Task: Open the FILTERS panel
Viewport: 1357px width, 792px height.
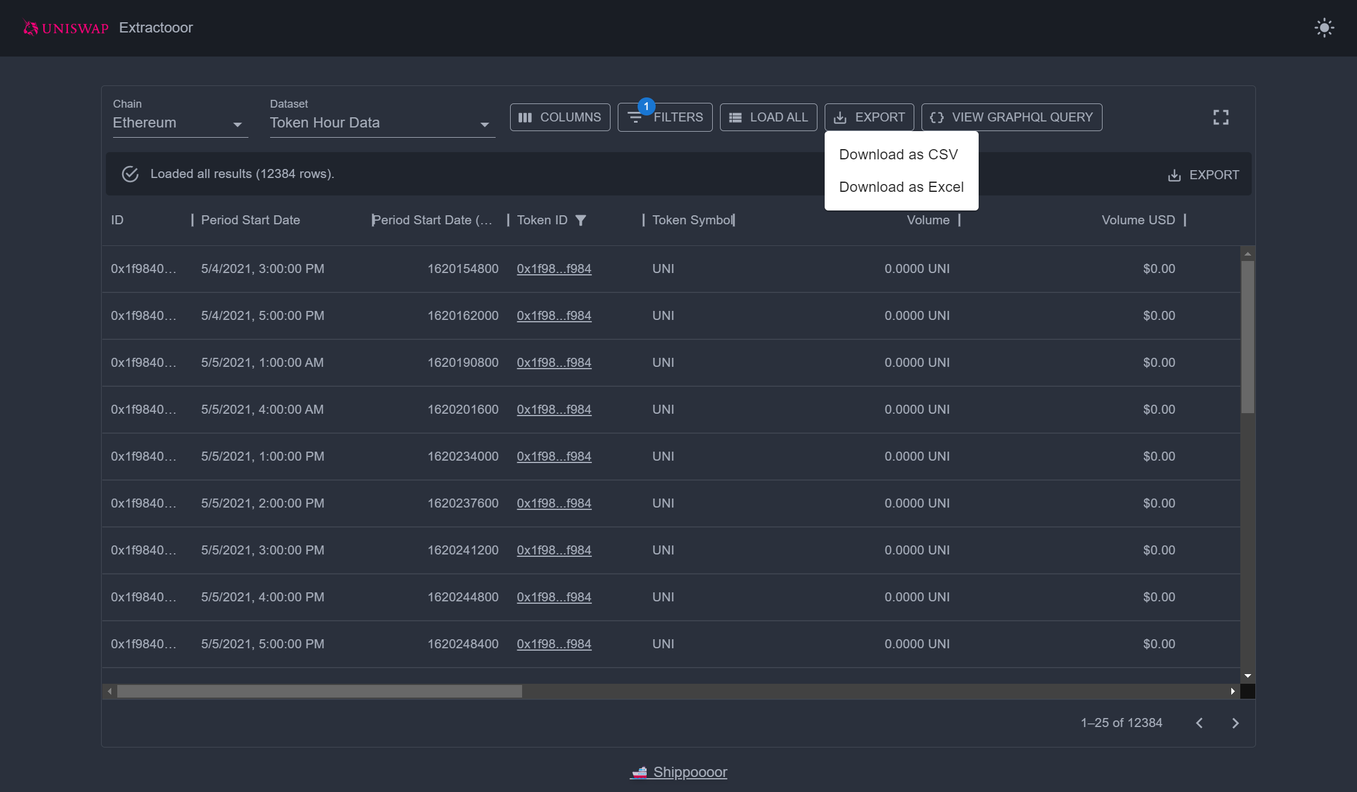Action: coord(665,117)
